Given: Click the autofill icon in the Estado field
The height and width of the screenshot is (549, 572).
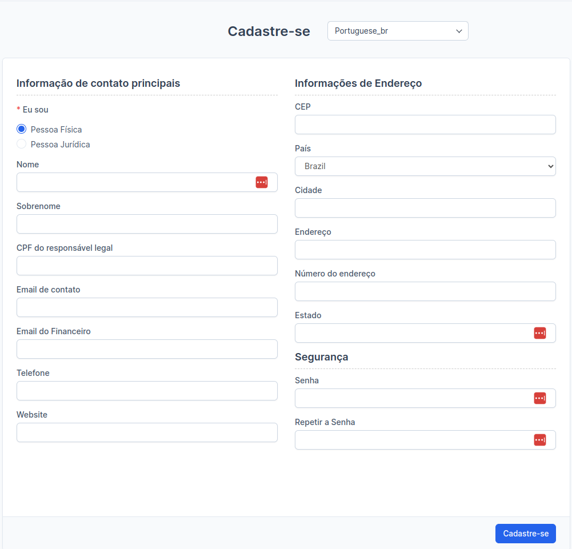Looking at the screenshot, I should 539,333.
